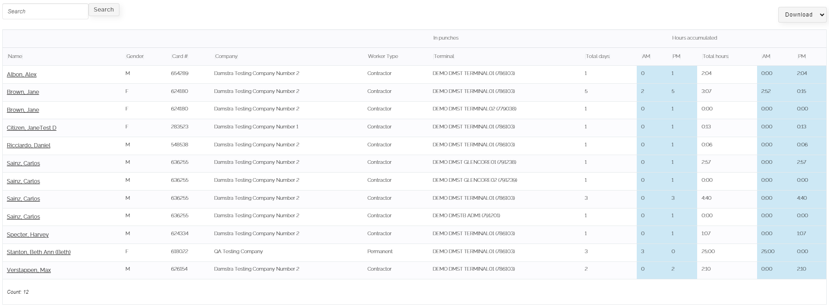The height and width of the screenshot is (307, 829).
Task: Open Sainz, Carlos link for DMSTB ADM1 row
Action: 24,216
